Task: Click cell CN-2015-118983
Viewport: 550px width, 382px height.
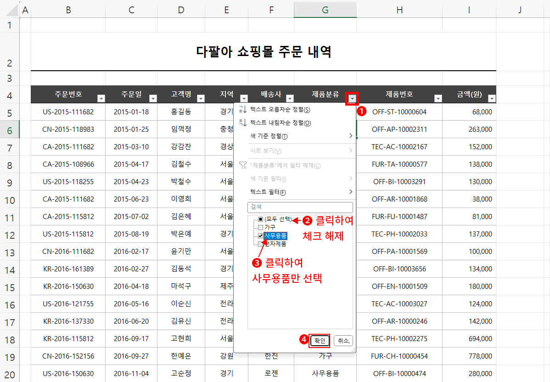Action: 68,129
